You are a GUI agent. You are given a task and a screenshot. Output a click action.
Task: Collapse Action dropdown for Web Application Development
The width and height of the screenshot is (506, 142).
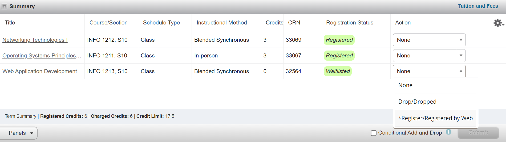[429, 71]
